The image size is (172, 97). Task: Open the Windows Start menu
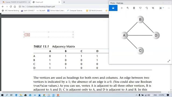point(2,95)
